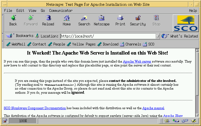Click the 100% load progress indicator
The width and height of the screenshot is (201, 126).
point(23,121)
